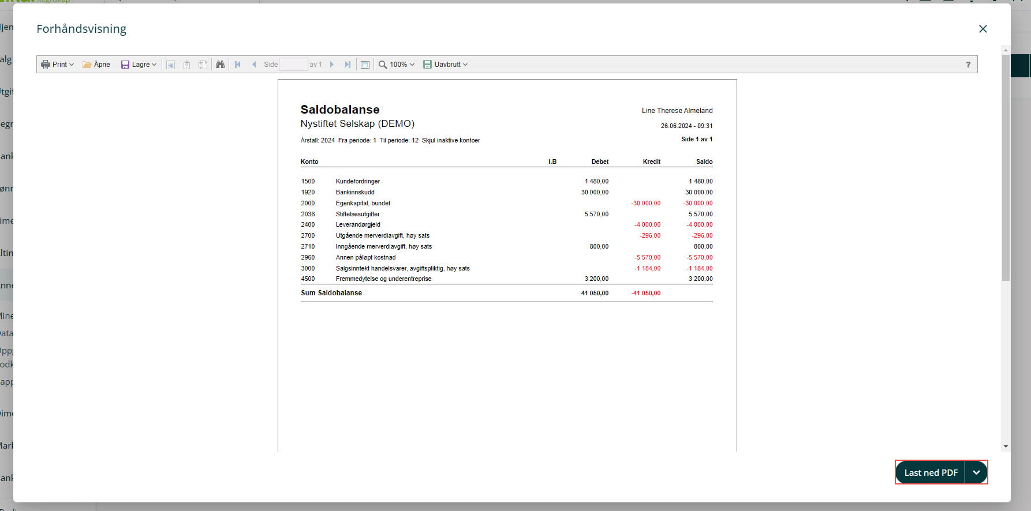Go to next page arrow
This screenshot has width=1031, height=511.
point(331,65)
